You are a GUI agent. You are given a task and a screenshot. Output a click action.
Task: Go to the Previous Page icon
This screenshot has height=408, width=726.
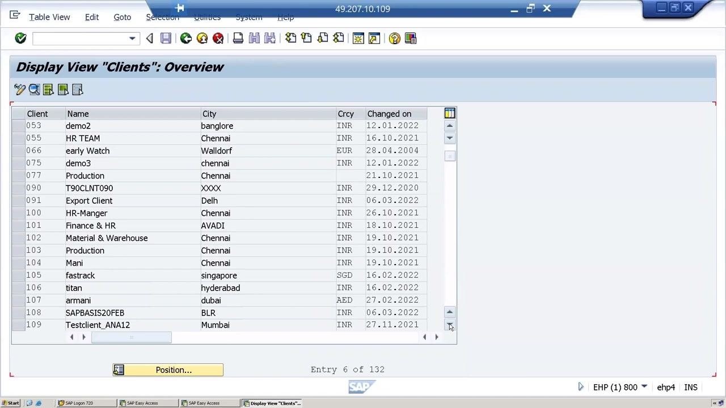306,39
